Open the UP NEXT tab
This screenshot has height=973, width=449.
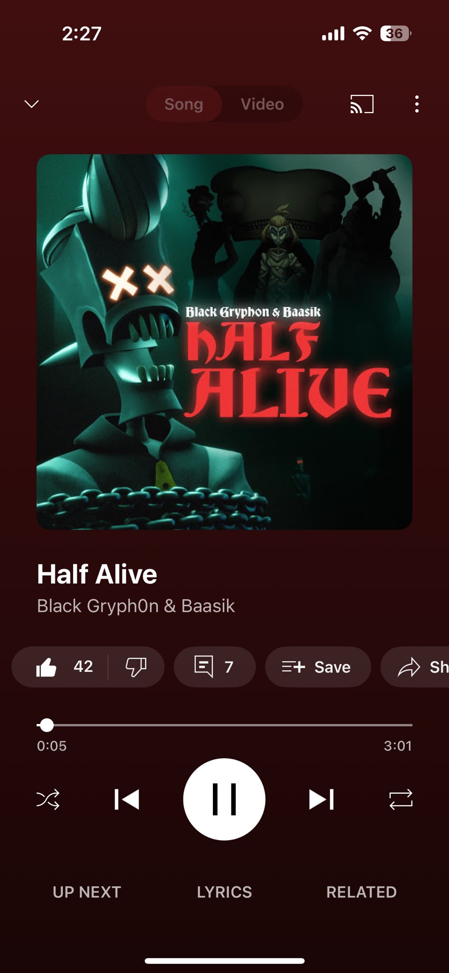[x=87, y=892]
